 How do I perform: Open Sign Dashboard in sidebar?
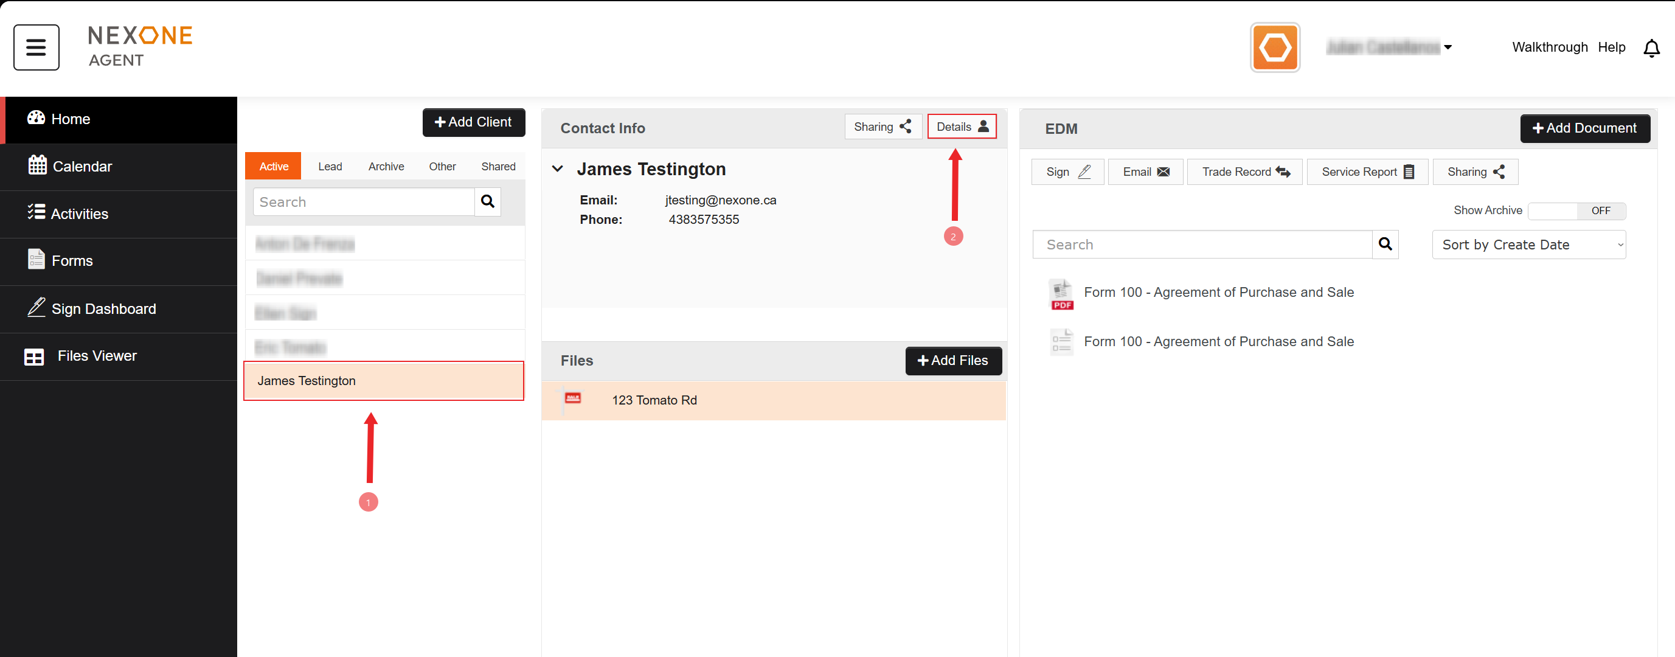[x=103, y=309]
